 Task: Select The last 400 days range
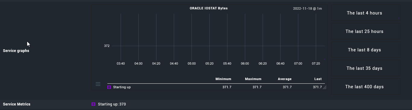click(366, 87)
